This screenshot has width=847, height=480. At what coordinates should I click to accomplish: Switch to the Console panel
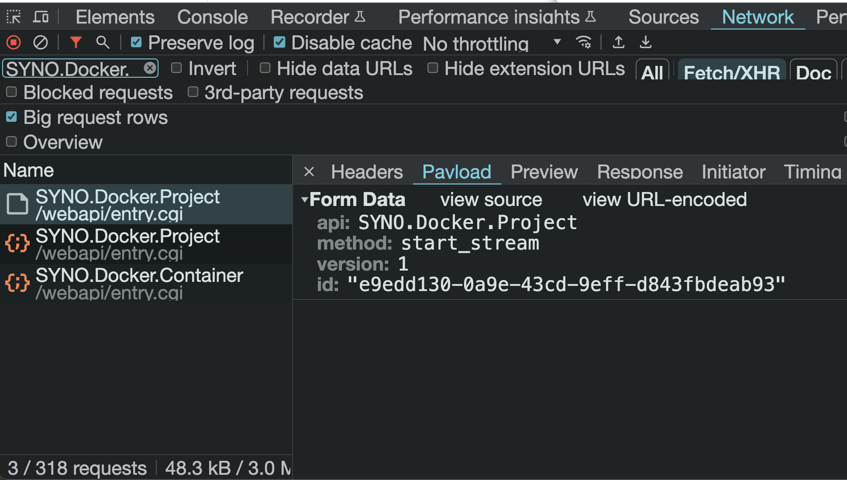pyautogui.click(x=212, y=17)
